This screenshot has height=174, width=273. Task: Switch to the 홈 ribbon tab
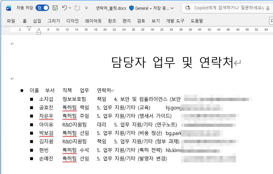(25, 21)
